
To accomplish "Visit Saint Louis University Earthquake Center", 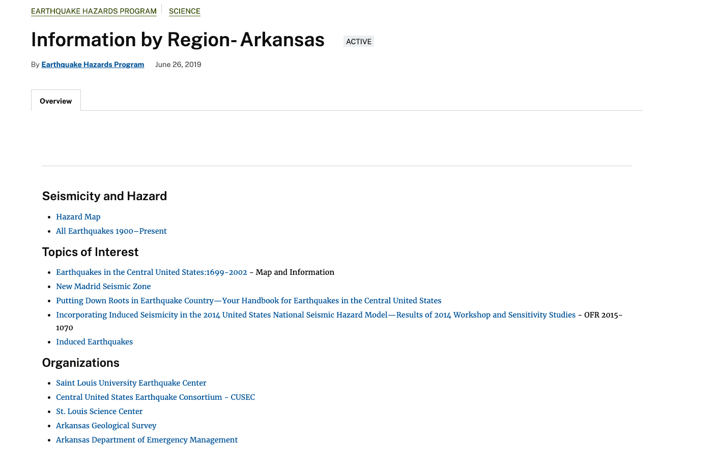I will click(x=131, y=383).
